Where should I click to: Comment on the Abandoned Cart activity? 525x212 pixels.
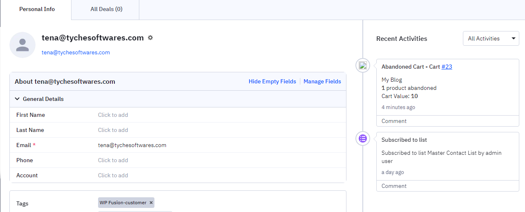(394, 121)
